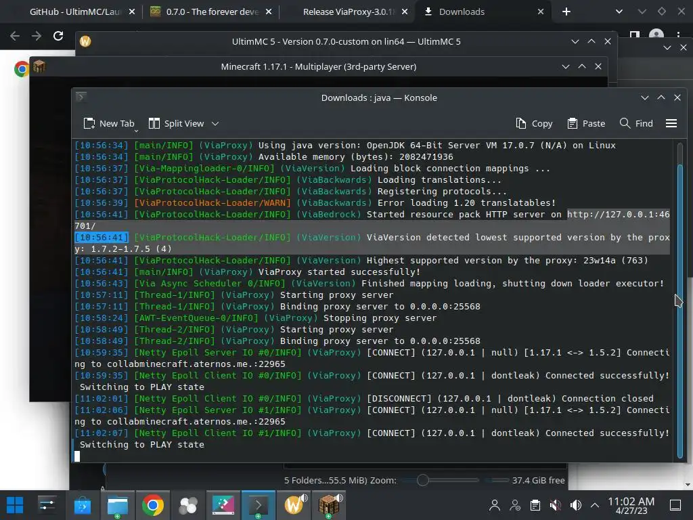Click the Minecraft 1.17.1 window icon

pos(39,66)
